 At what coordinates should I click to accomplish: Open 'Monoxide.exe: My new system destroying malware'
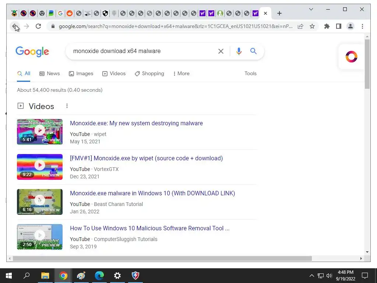coord(136,123)
